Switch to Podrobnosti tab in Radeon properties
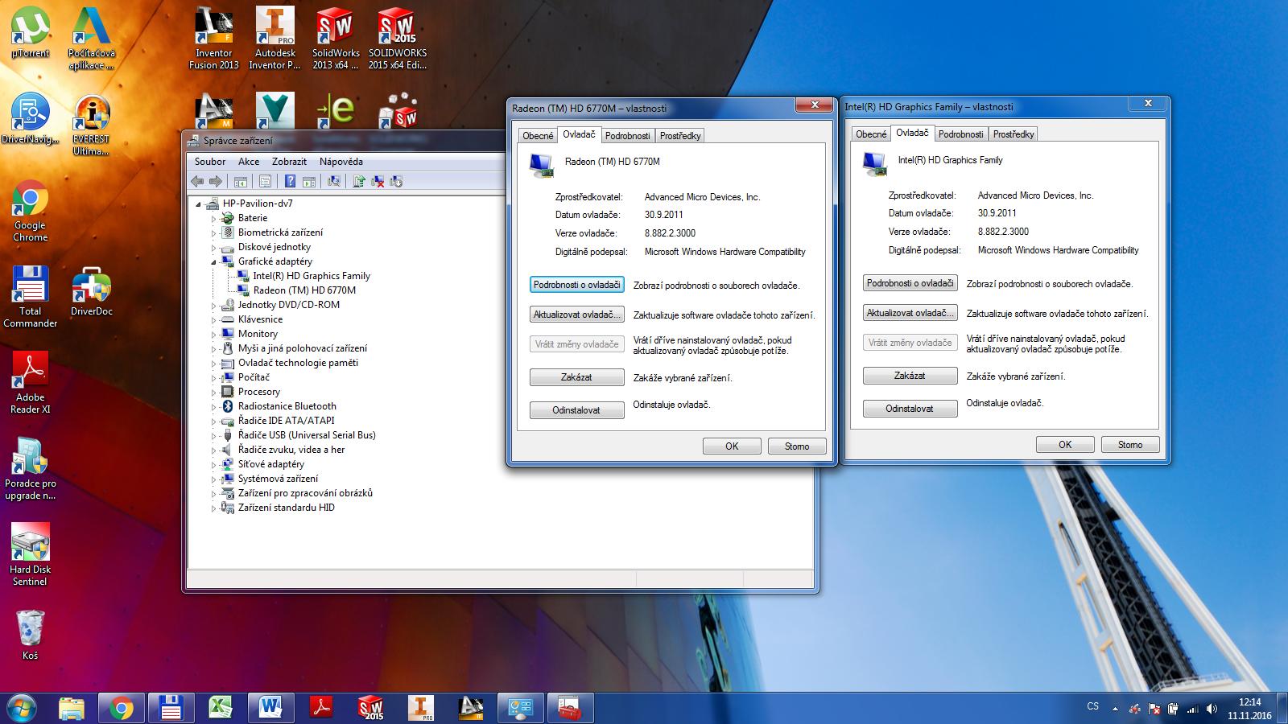 coord(627,136)
